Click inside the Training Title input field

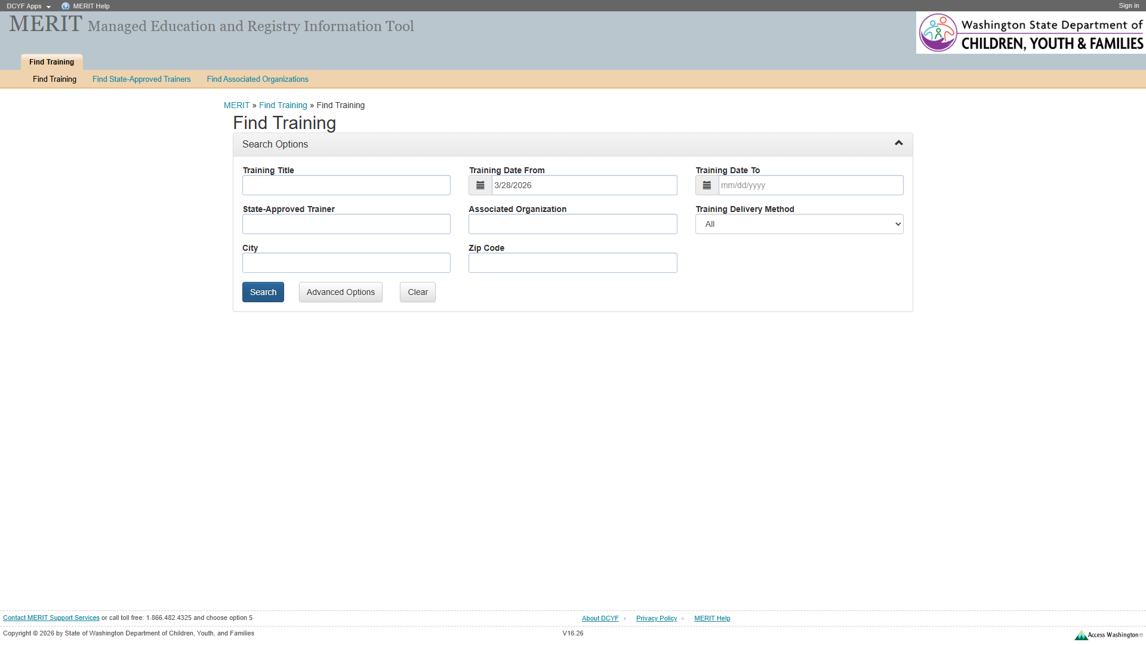tap(346, 185)
